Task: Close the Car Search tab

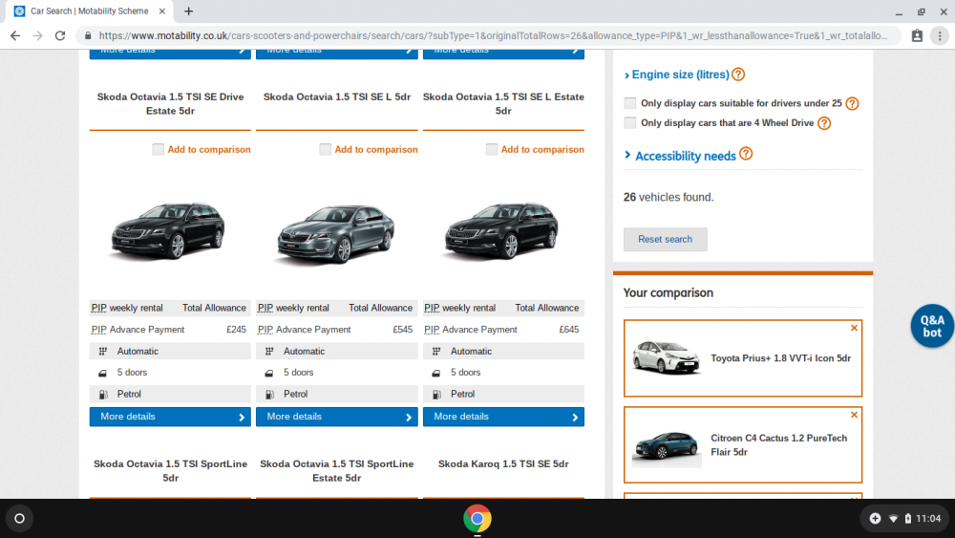Action: (162, 11)
